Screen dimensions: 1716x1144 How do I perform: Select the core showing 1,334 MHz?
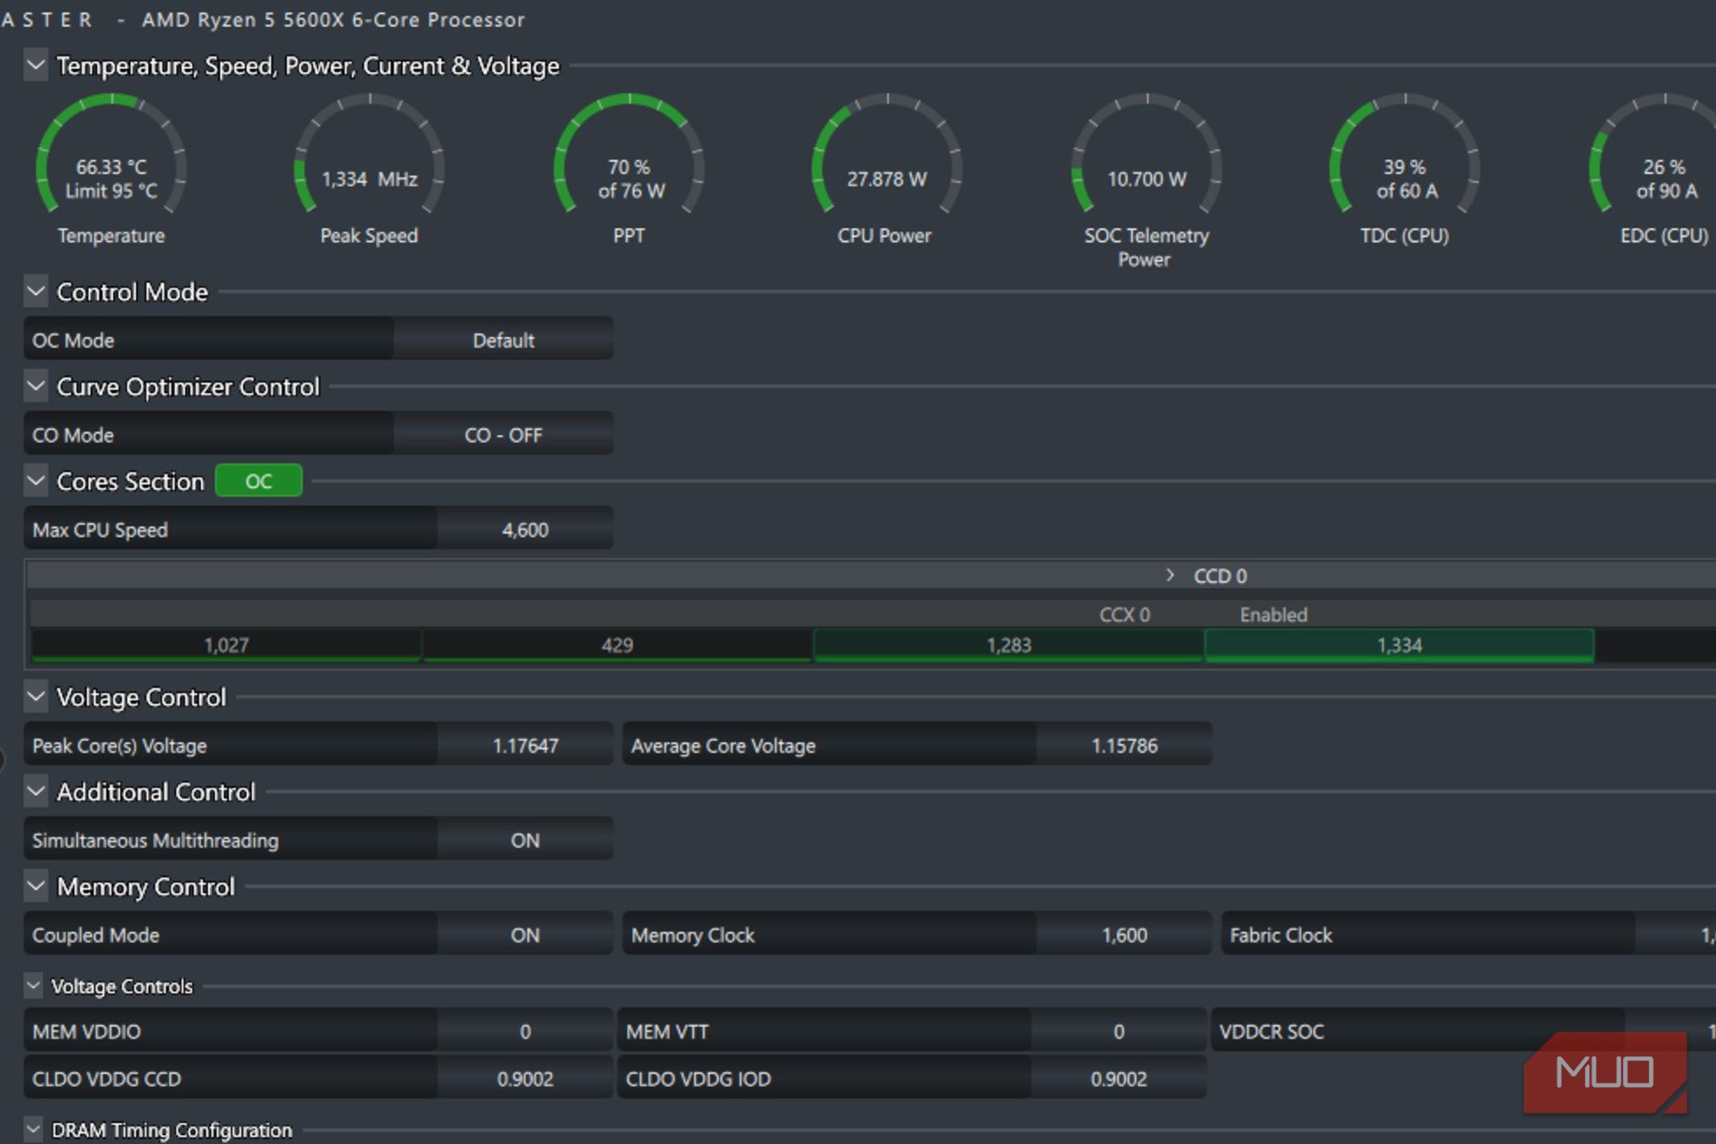point(1399,645)
